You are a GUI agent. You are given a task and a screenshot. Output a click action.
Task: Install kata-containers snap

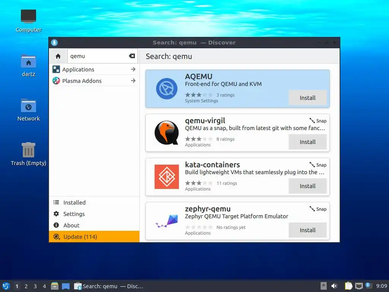coord(308,186)
